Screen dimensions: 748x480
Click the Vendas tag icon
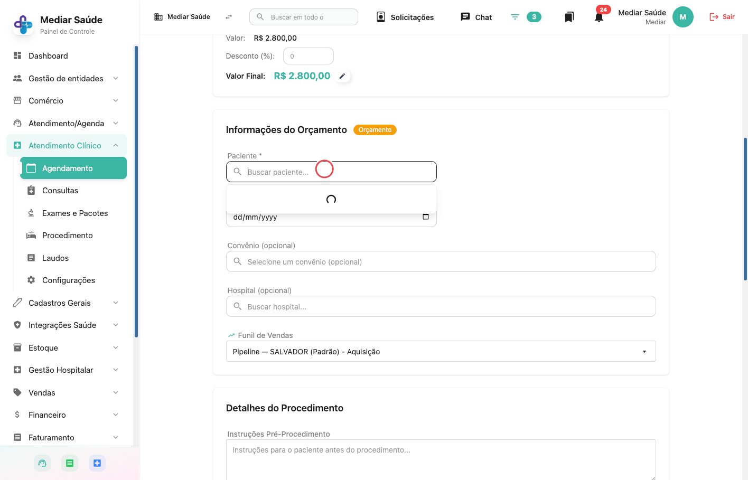tap(17, 392)
